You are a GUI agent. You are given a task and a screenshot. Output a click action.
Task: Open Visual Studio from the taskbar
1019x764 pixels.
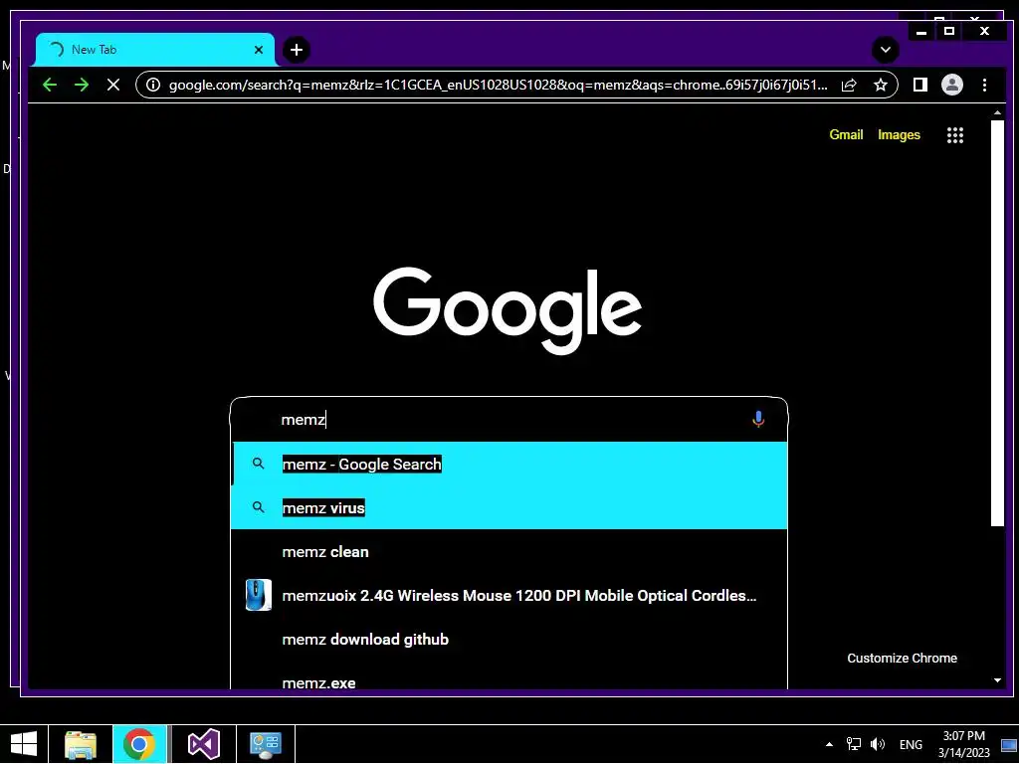click(x=203, y=744)
